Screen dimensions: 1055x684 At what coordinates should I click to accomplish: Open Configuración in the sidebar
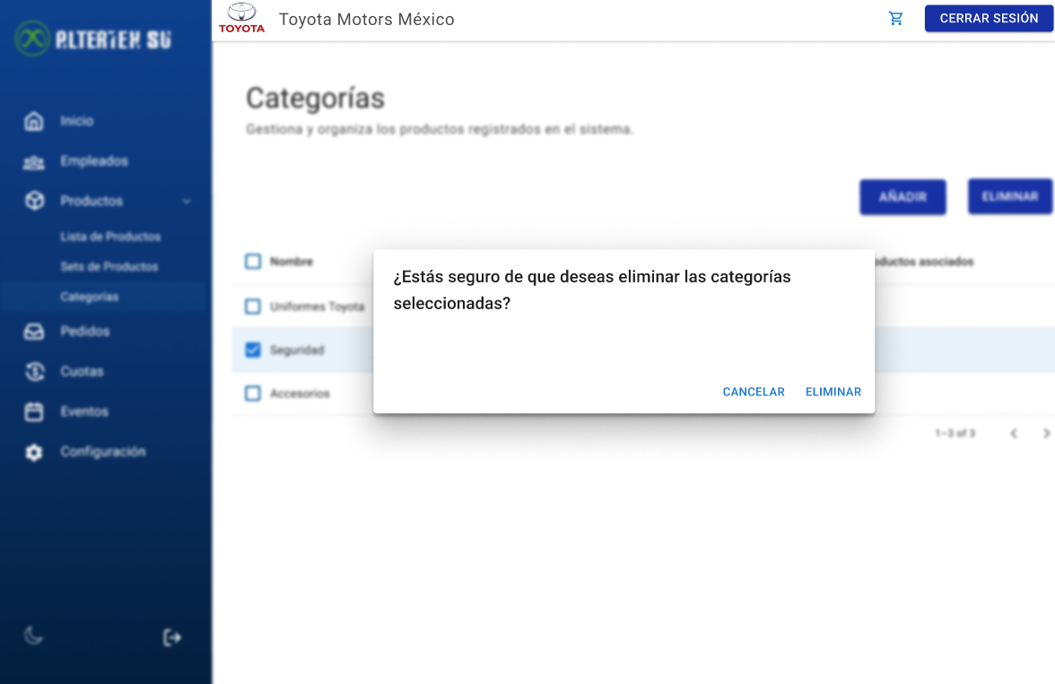[x=103, y=452]
